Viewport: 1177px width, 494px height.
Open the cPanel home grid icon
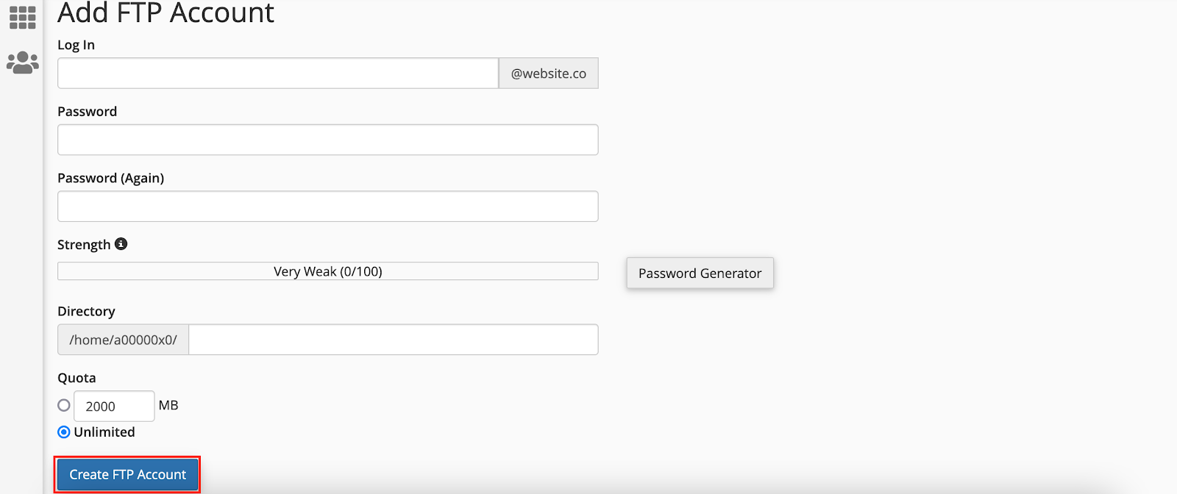pyautogui.click(x=22, y=18)
